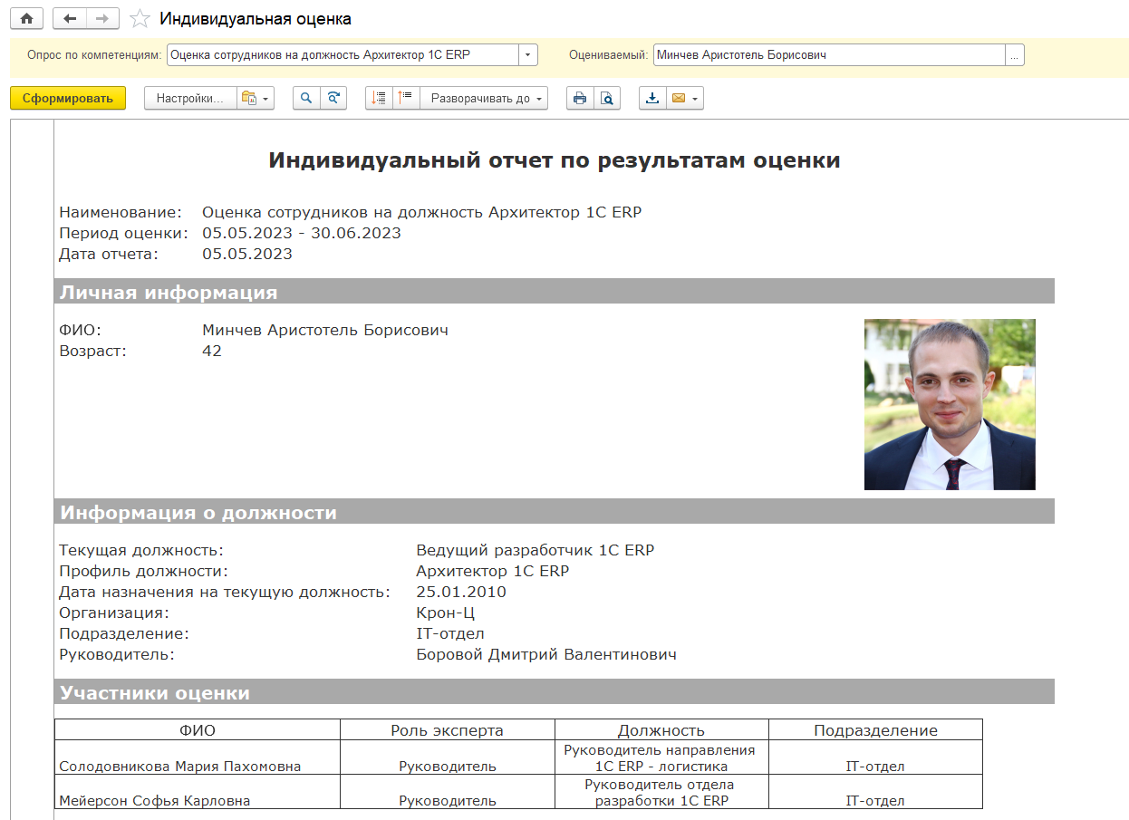Select cell Руководитель отдела разработки 1С ERP
Image resolution: width=1129 pixels, height=820 pixels.
(661, 792)
